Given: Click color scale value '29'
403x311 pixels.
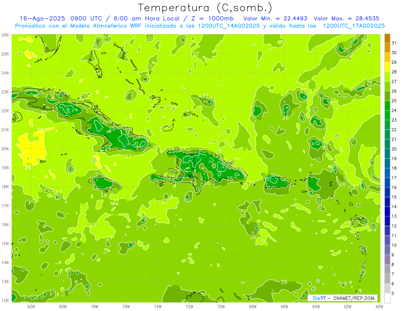Looking at the screenshot, I should [x=394, y=62].
